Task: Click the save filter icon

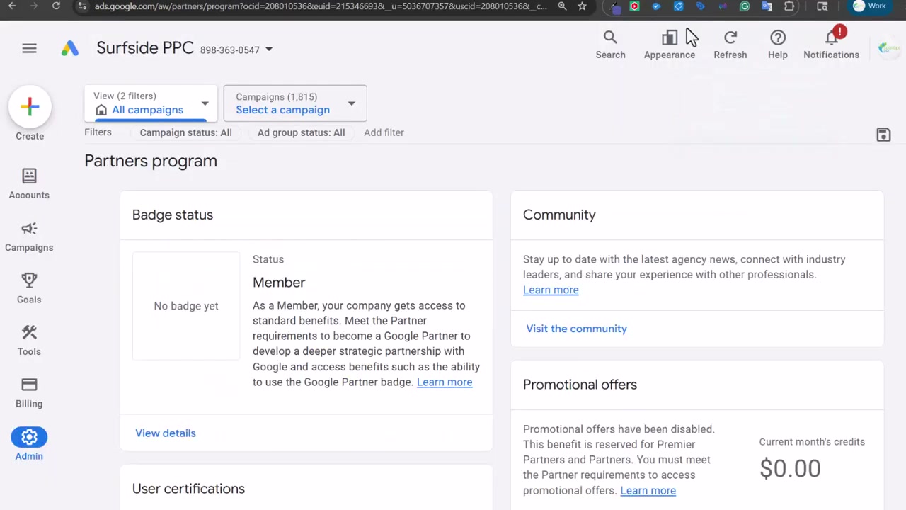Action: (x=883, y=135)
